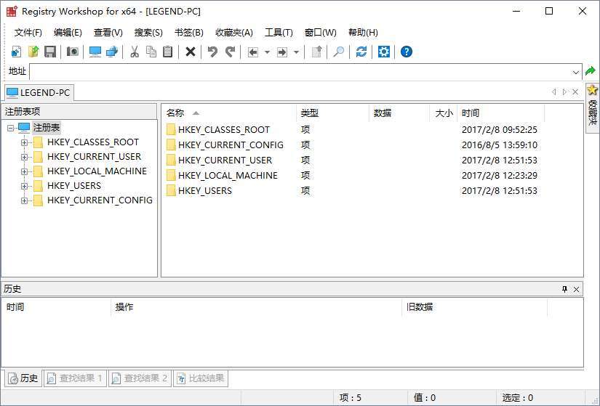
Task: Switch to the 比较结果 tab
Action: click(201, 378)
